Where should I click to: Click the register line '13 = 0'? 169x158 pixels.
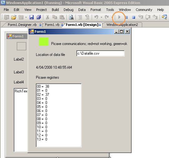42,139
